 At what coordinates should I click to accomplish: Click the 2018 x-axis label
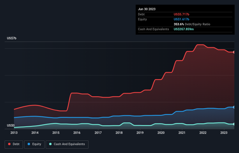(119, 133)
